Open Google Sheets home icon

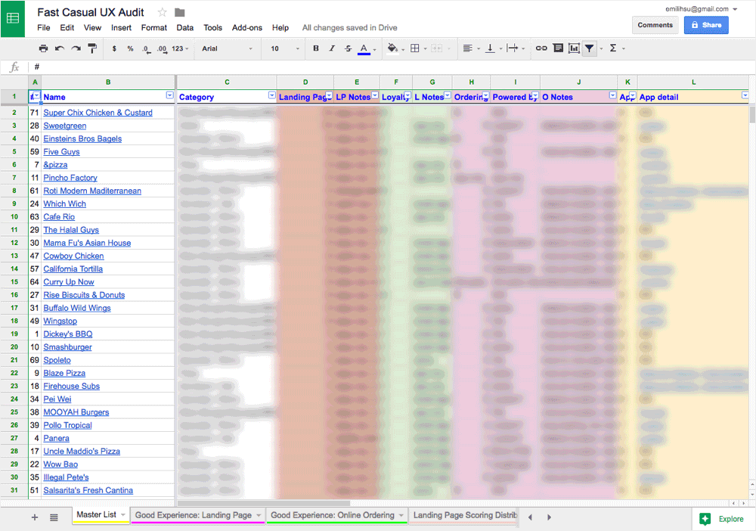pos(13,19)
